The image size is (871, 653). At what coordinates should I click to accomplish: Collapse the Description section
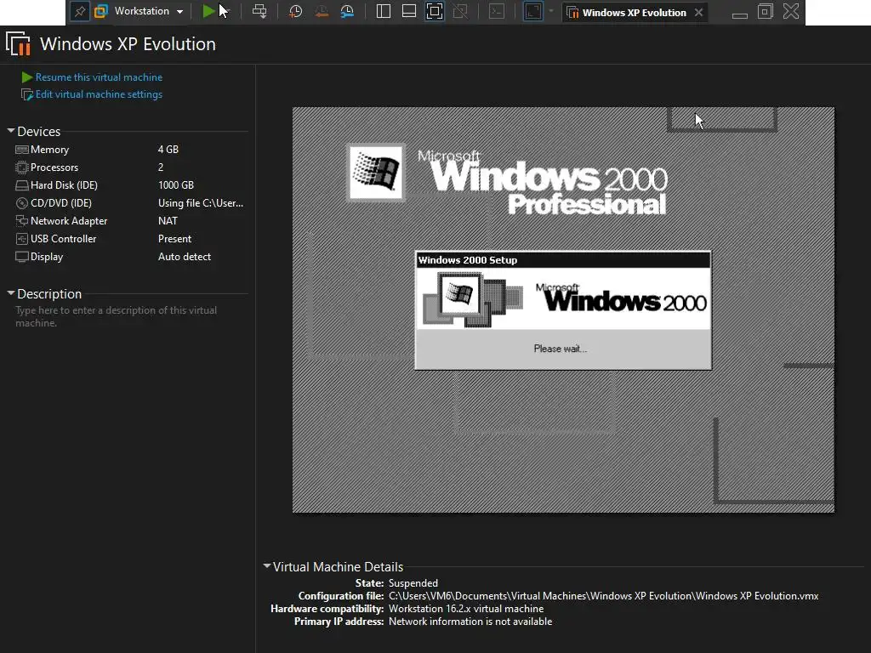(x=10, y=293)
